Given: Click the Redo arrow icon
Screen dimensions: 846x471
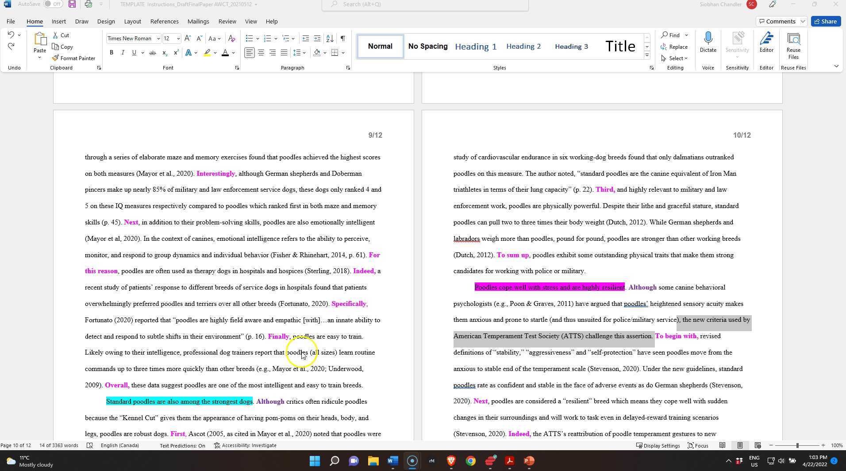Looking at the screenshot, I should click(11, 46).
